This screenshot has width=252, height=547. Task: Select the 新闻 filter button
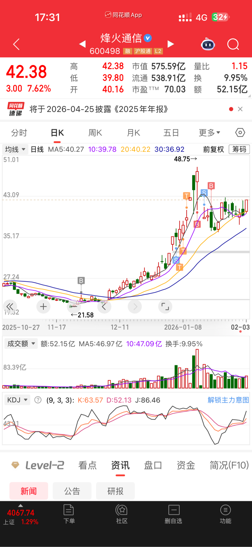point(29,491)
